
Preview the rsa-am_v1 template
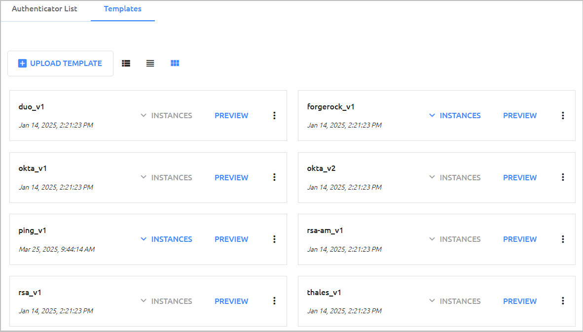[x=520, y=239]
